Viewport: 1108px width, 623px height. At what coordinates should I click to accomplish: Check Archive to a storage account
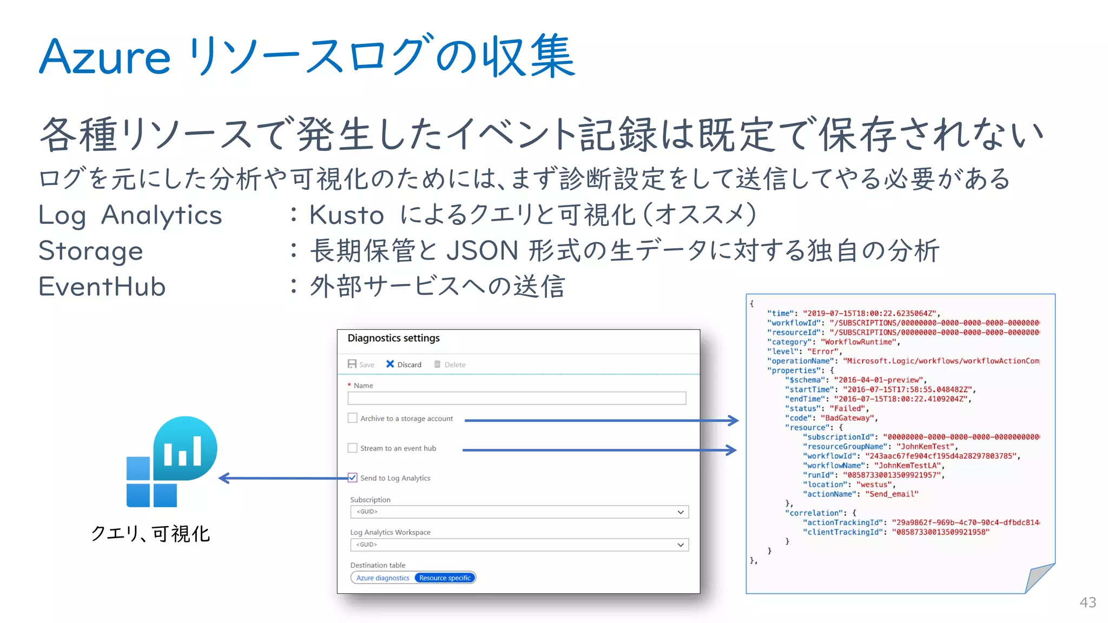tap(353, 418)
